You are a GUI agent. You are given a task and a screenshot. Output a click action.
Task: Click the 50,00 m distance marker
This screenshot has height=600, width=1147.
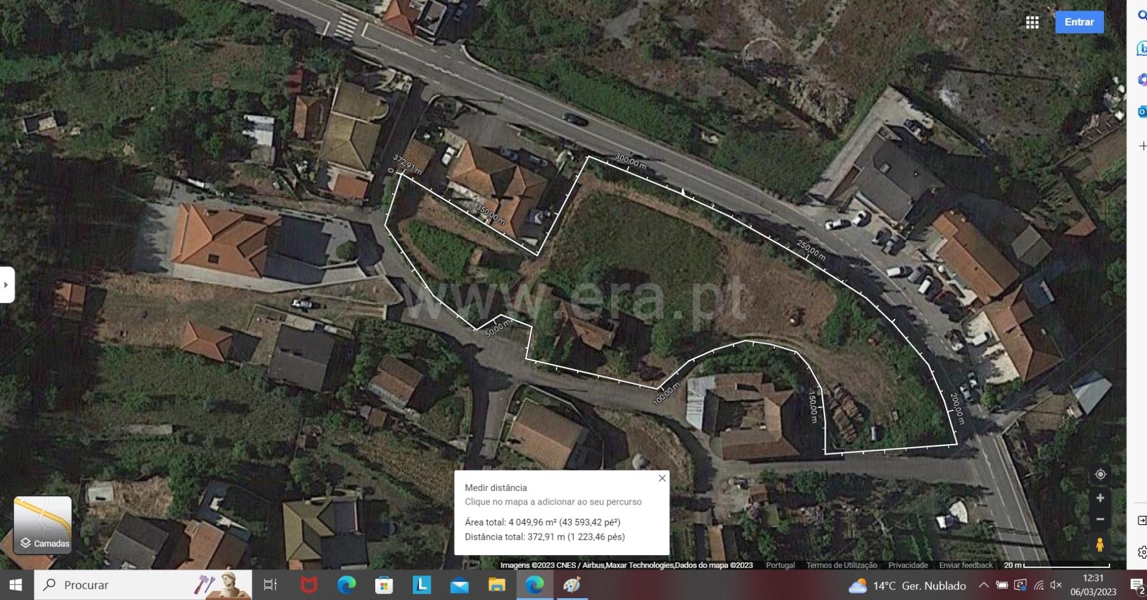pyautogui.click(x=498, y=328)
